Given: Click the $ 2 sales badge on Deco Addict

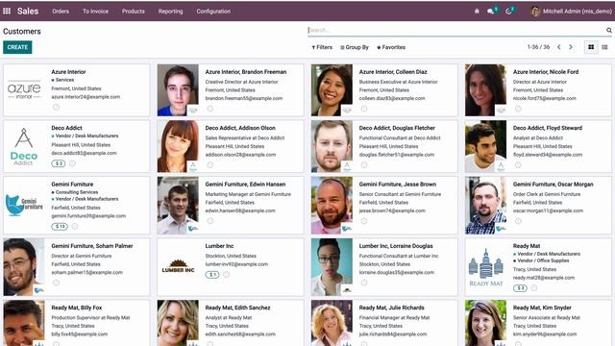Looking at the screenshot, I should [59, 163].
